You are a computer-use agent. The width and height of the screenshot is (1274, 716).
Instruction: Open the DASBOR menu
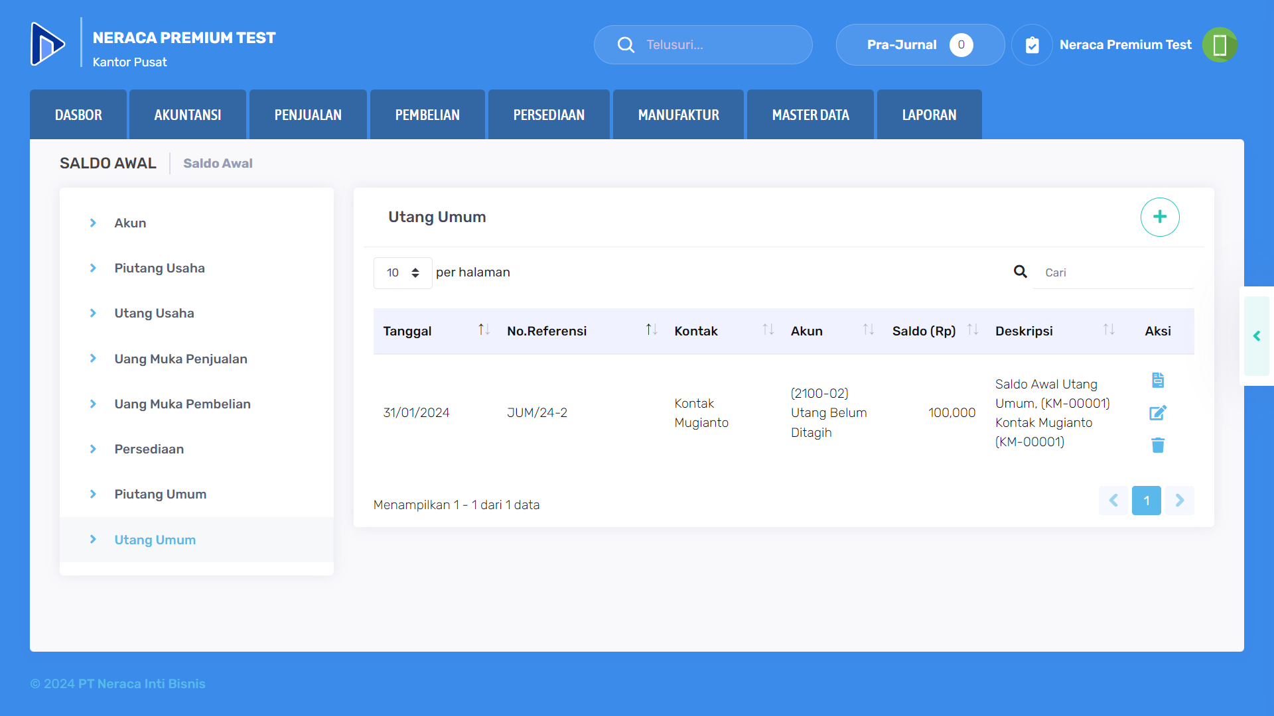(x=78, y=115)
